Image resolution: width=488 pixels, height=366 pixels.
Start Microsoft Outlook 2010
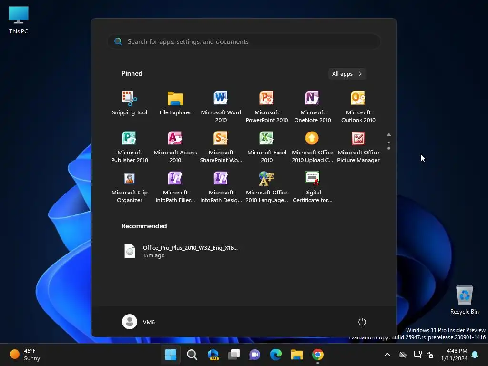coord(358,107)
